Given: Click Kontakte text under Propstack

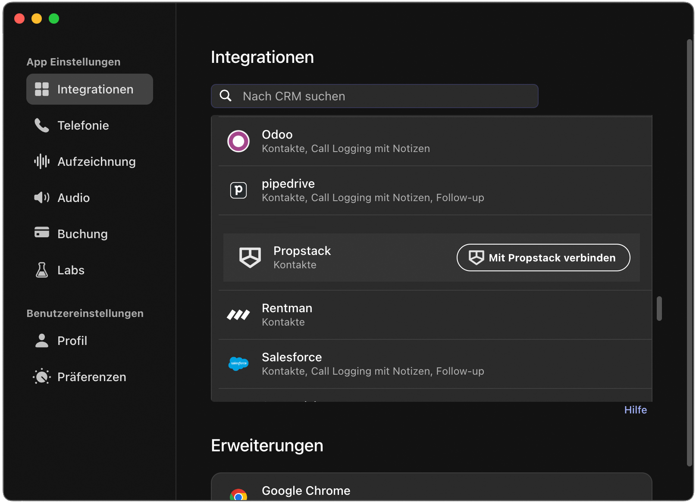Looking at the screenshot, I should pyautogui.click(x=295, y=265).
